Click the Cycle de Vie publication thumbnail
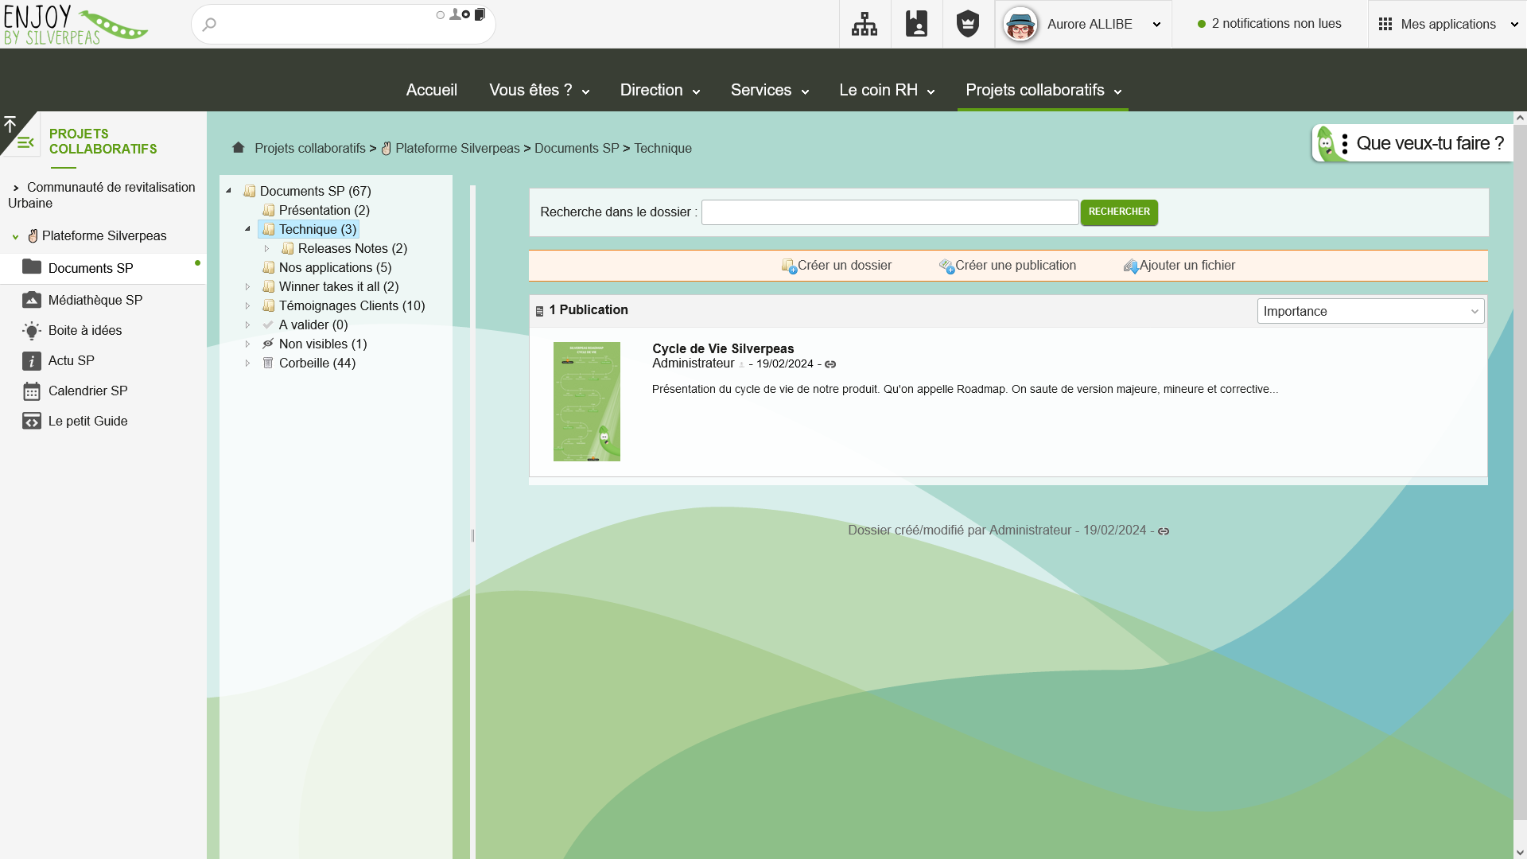Image resolution: width=1527 pixels, height=859 pixels. point(587,402)
